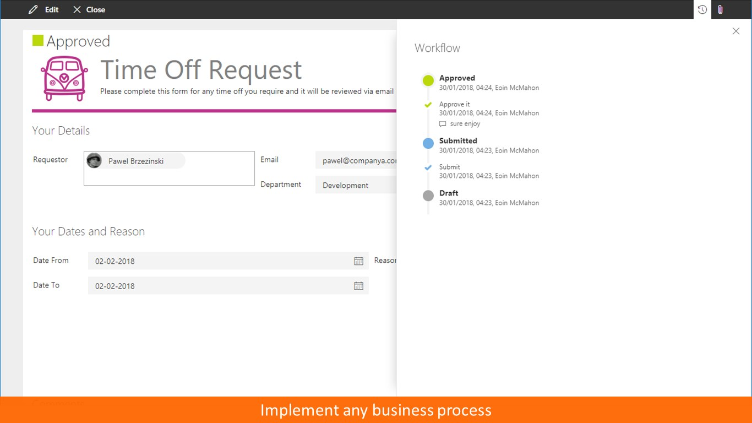
Task: Click the gray Draft milestone circle
Action: (428, 195)
